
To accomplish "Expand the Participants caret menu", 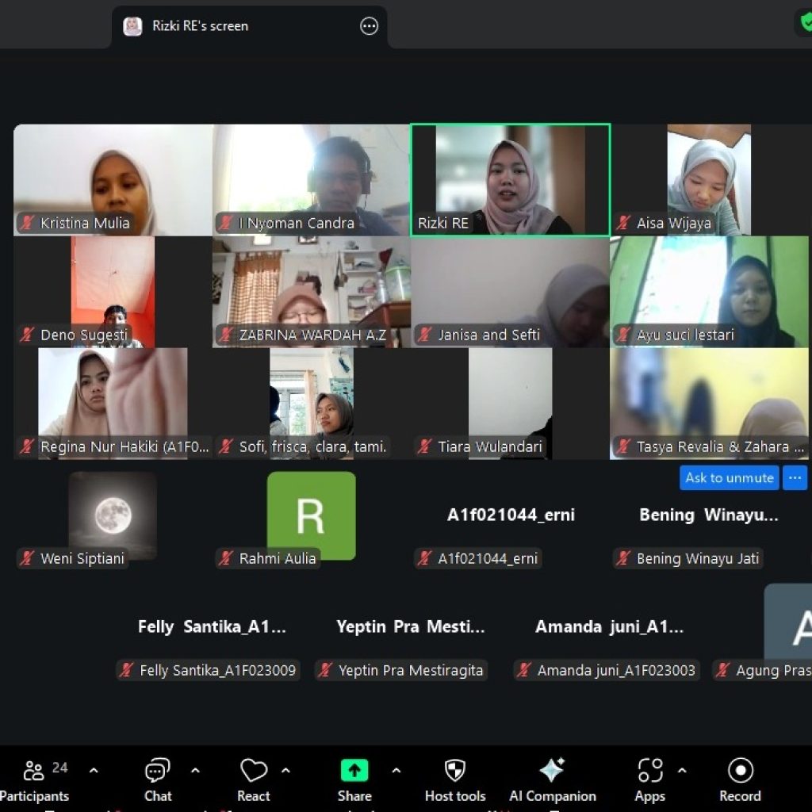I will point(94,771).
